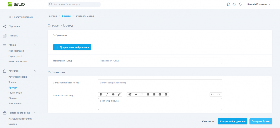Viewport: 280px width, 128px height.
Task: Click the Додати нове зображення button
Action: pos(72,47)
